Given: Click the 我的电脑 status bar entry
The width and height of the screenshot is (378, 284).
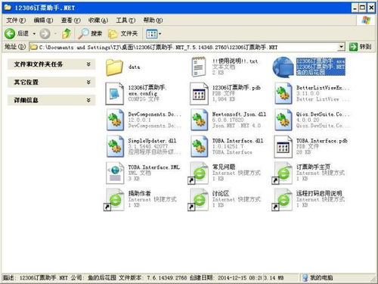Looking at the screenshot, I should coord(318,278).
